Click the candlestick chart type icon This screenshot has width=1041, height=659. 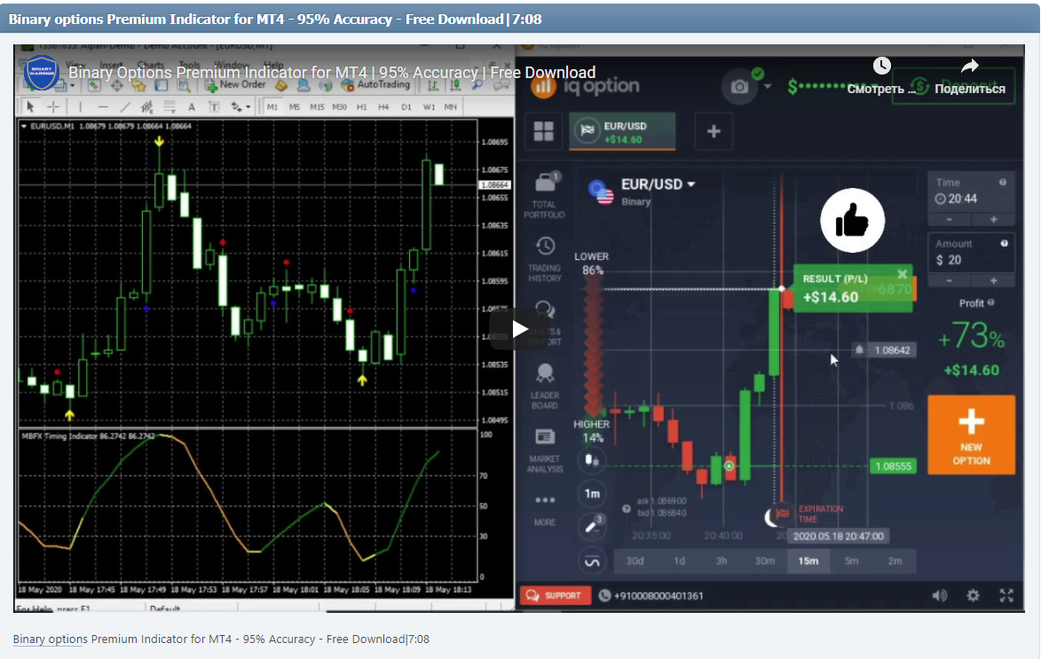click(x=592, y=459)
